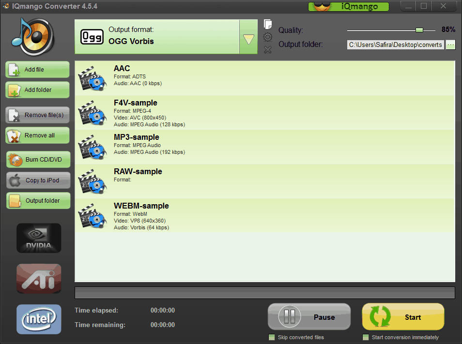Click 'Video: AVC (800x450)' text
The width and height of the screenshot is (462, 344).
click(x=140, y=118)
